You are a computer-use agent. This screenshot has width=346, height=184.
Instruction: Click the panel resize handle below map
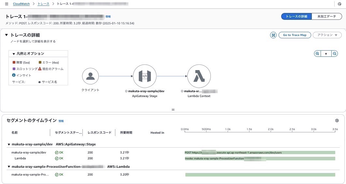coord(173,109)
